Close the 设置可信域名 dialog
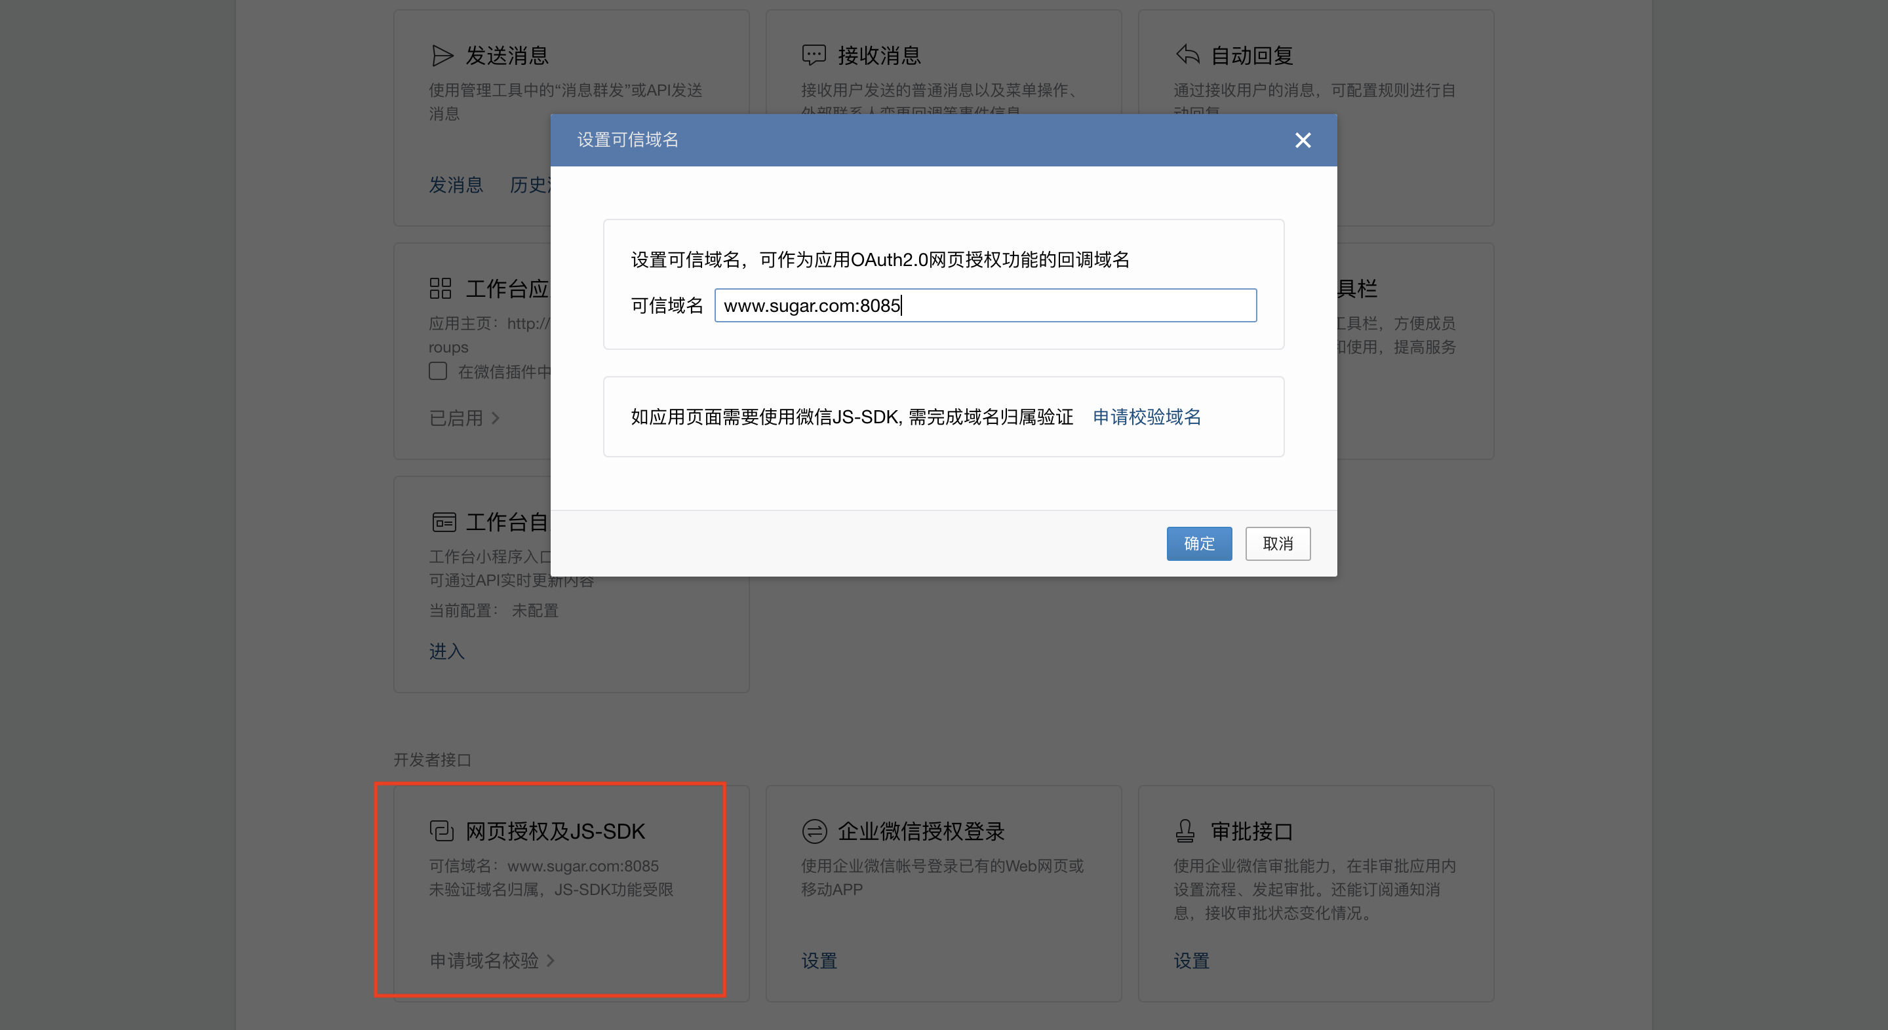 click(x=1303, y=140)
